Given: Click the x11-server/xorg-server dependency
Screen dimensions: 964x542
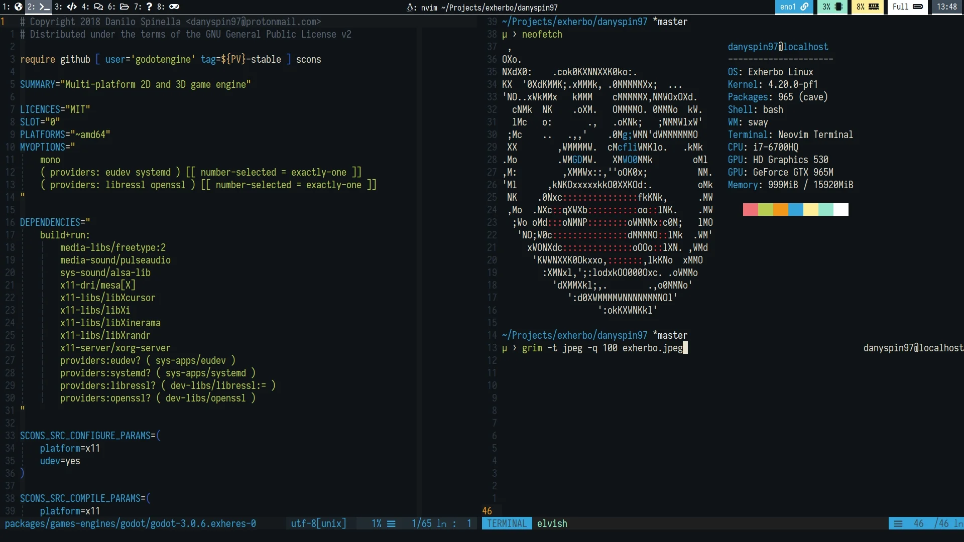Looking at the screenshot, I should (x=115, y=348).
